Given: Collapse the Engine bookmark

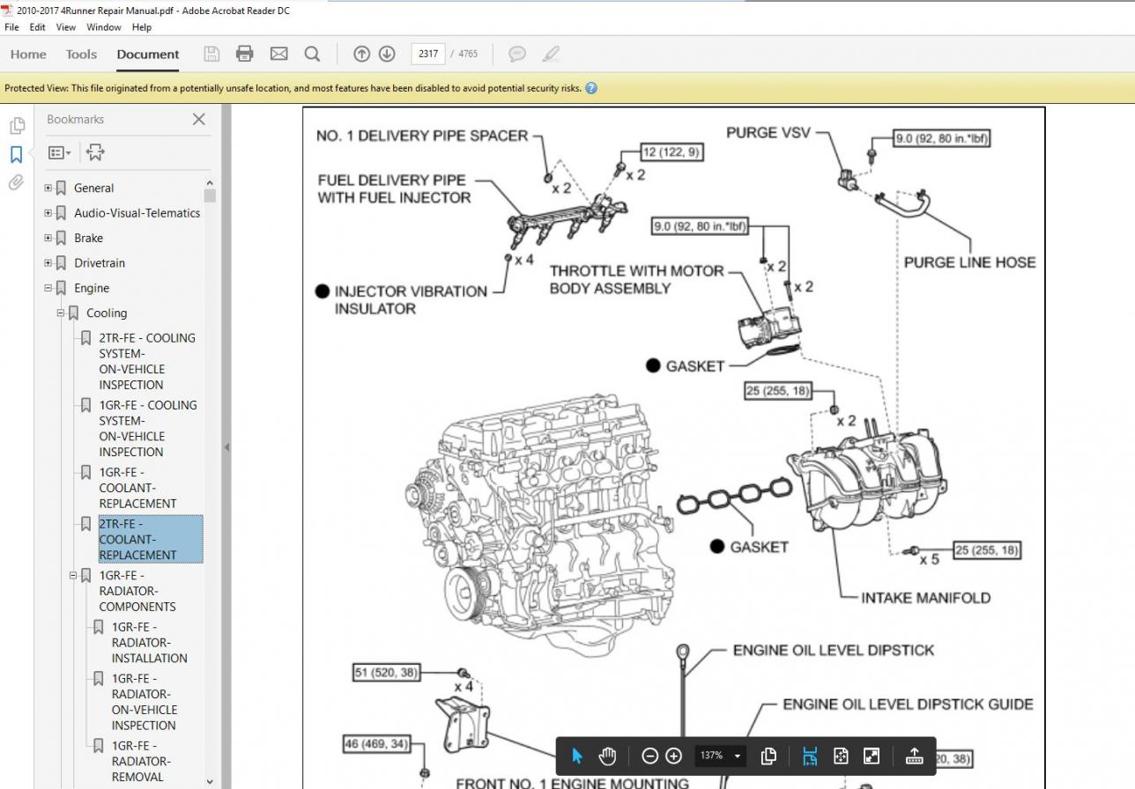Looking at the screenshot, I should (x=48, y=288).
